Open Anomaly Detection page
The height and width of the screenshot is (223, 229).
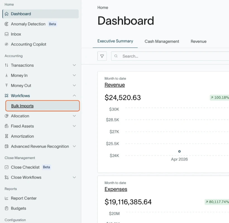tap(28, 24)
